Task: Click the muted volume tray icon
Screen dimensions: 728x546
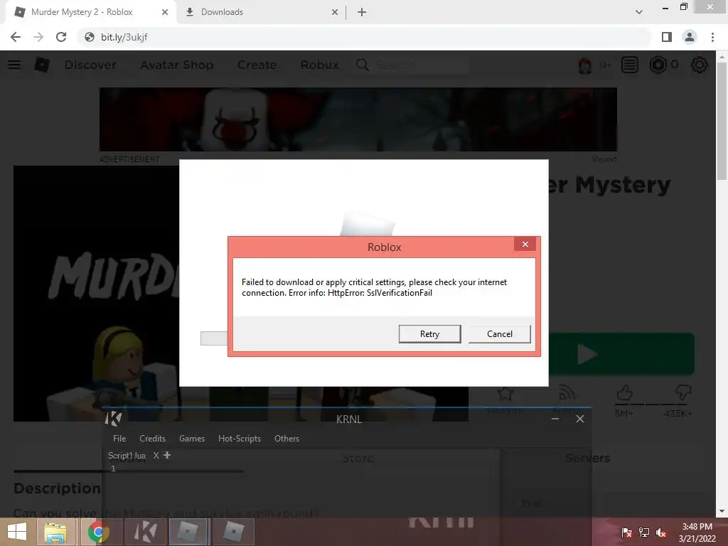Action: click(x=661, y=532)
